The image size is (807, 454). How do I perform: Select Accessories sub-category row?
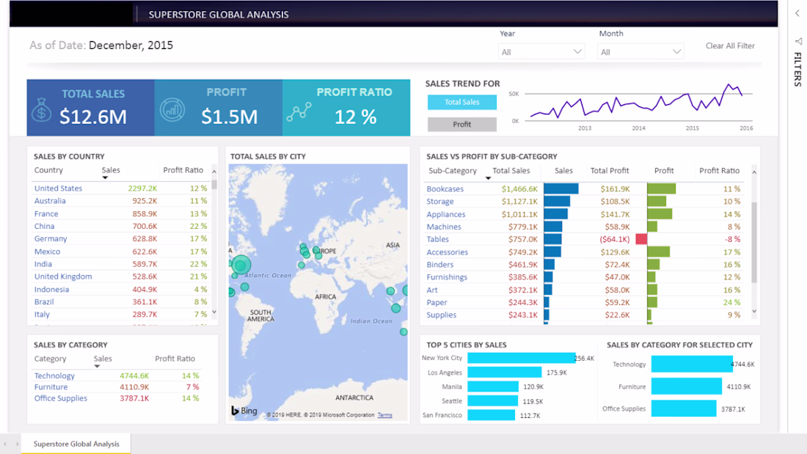point(584,252)
